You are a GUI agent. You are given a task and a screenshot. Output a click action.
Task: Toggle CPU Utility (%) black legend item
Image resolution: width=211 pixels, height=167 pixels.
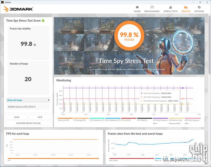point(145,119)
